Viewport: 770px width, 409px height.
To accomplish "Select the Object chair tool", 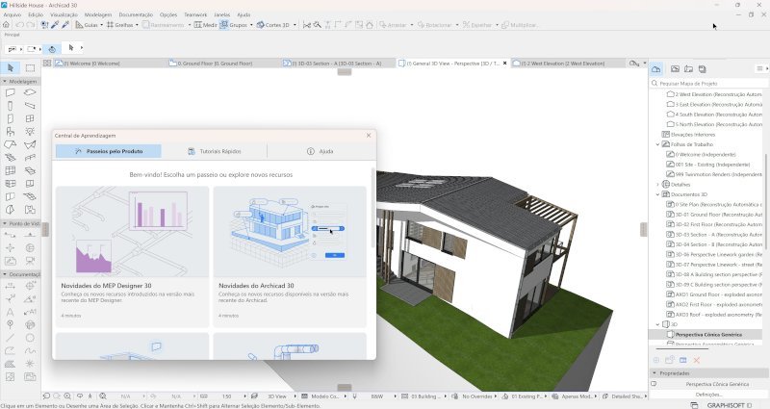I will [11, 132].
